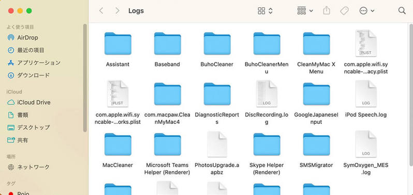The height and width of the screenshot is (195, 413).
Task: Select the PhotosUpgrade.aapbz file icon
Action: 217,144
